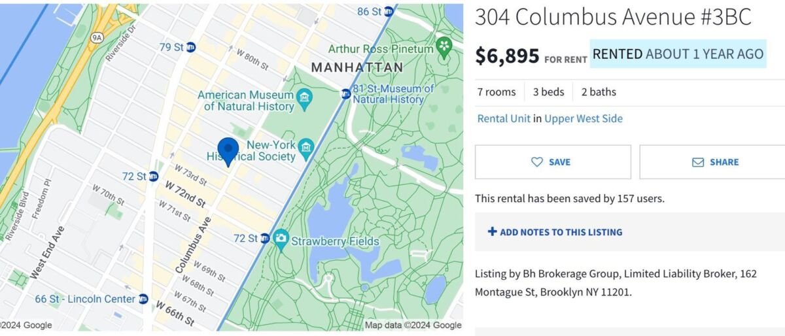
Task: Click the envelope icon in Share button
Action: pos(698,162)
